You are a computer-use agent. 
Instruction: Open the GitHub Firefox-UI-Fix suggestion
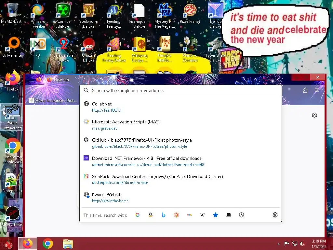point(180,143)
